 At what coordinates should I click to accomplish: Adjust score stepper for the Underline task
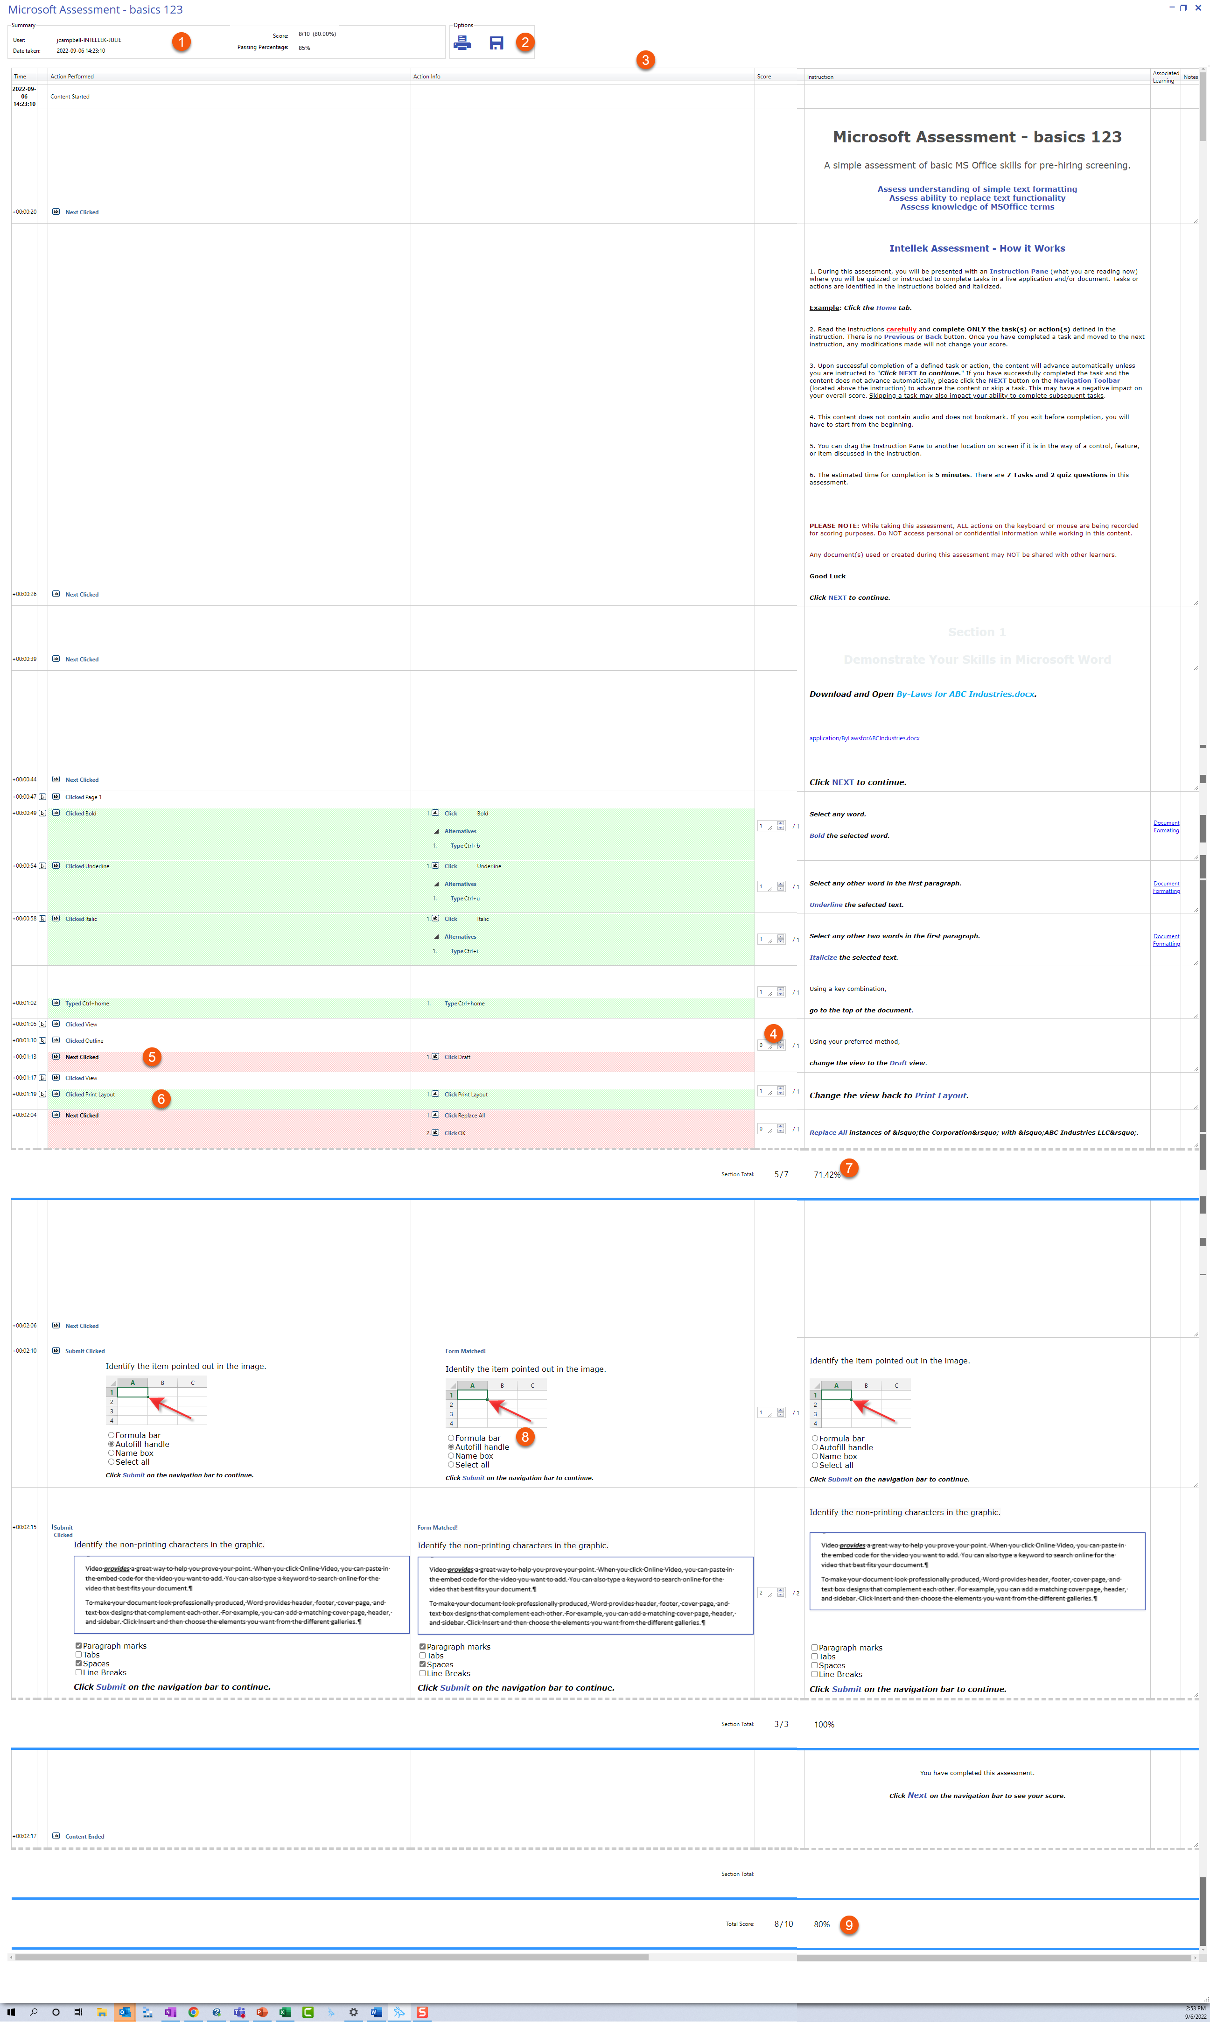(780, 886)
